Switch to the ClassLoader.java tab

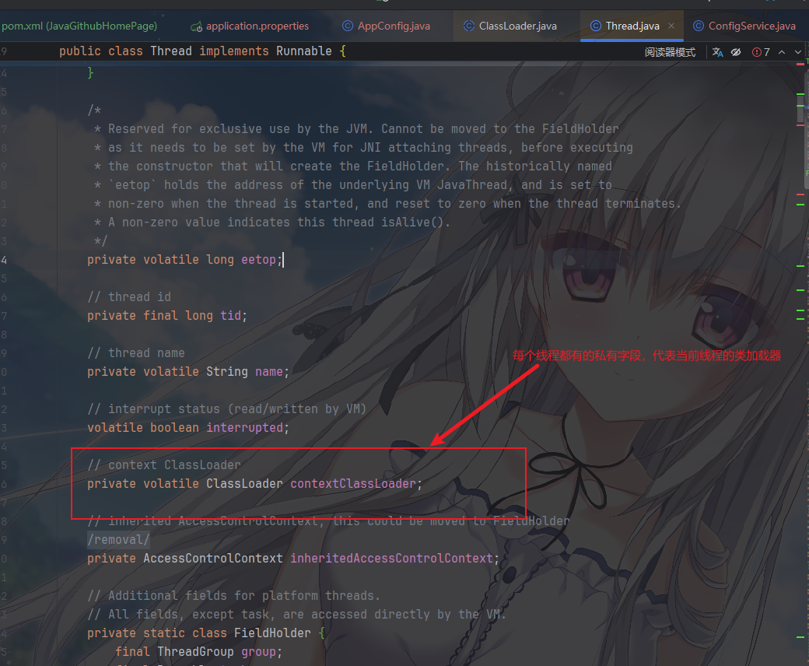pos(517,26)
